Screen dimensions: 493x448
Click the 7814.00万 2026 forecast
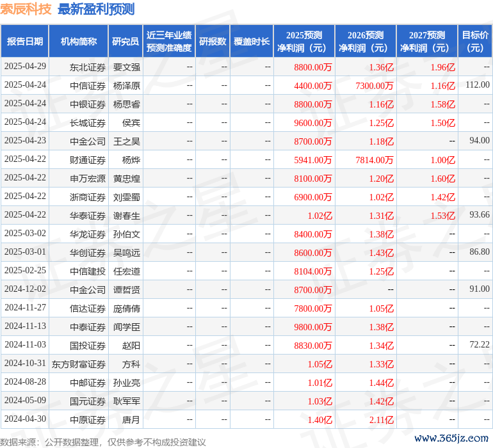375,160
